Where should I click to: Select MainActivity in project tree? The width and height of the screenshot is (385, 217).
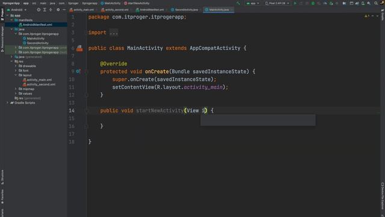[x=35, y=39]
